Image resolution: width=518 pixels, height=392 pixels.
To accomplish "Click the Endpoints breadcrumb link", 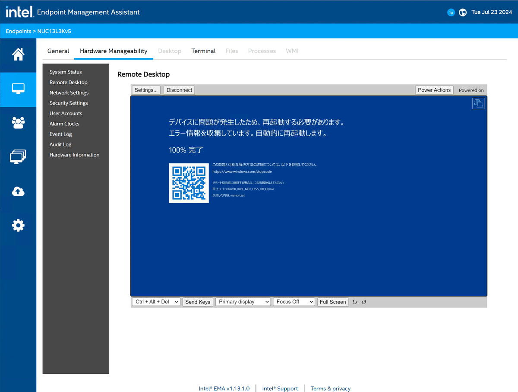I will click(19, 32).
